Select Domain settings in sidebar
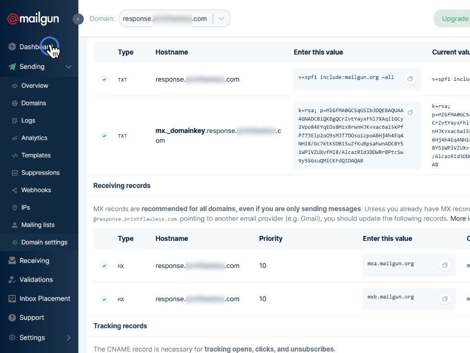This screenshot has width=470, height=353. 45,242
